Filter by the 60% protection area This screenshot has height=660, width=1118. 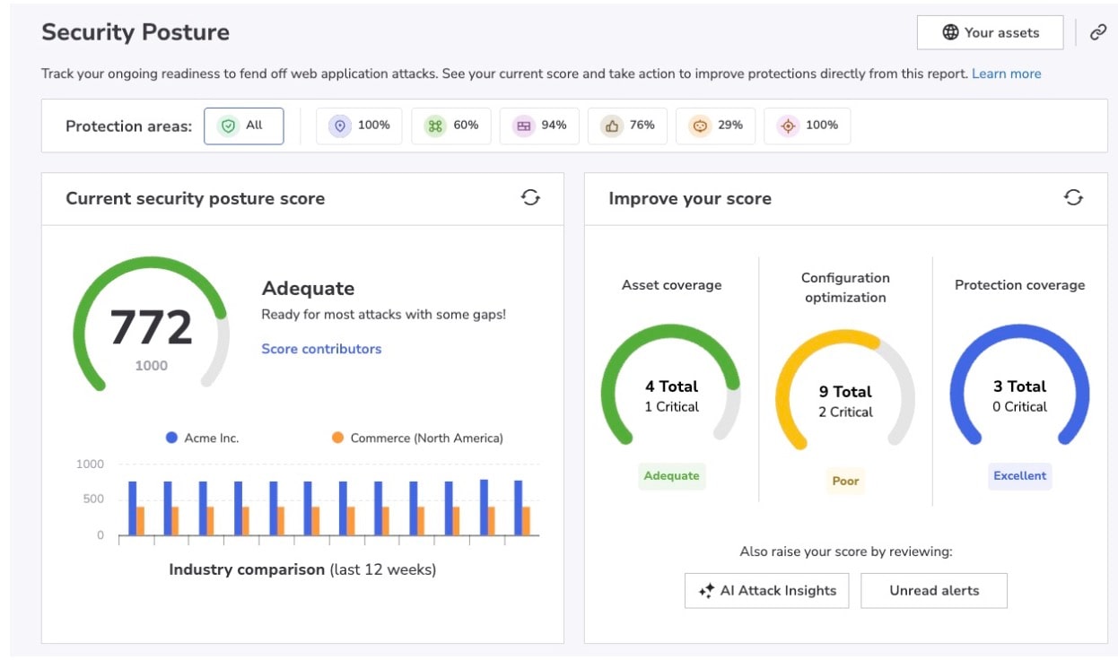[x=451, y=126]
